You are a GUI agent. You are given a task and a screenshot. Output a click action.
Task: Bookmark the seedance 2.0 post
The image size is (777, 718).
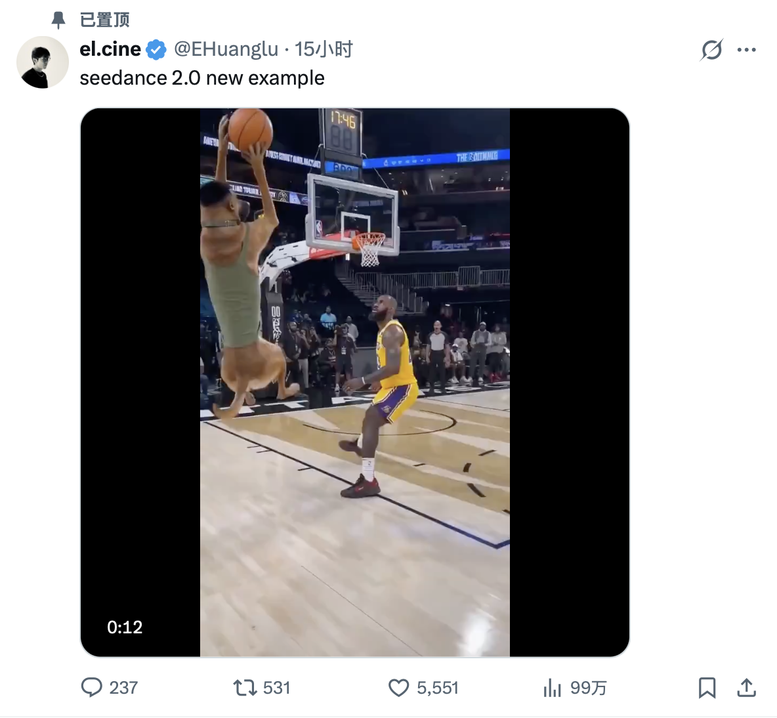[x=707, y=687]
